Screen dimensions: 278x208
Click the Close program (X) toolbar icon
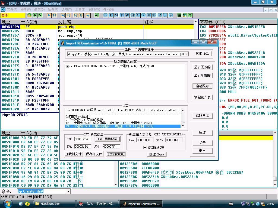40,15
